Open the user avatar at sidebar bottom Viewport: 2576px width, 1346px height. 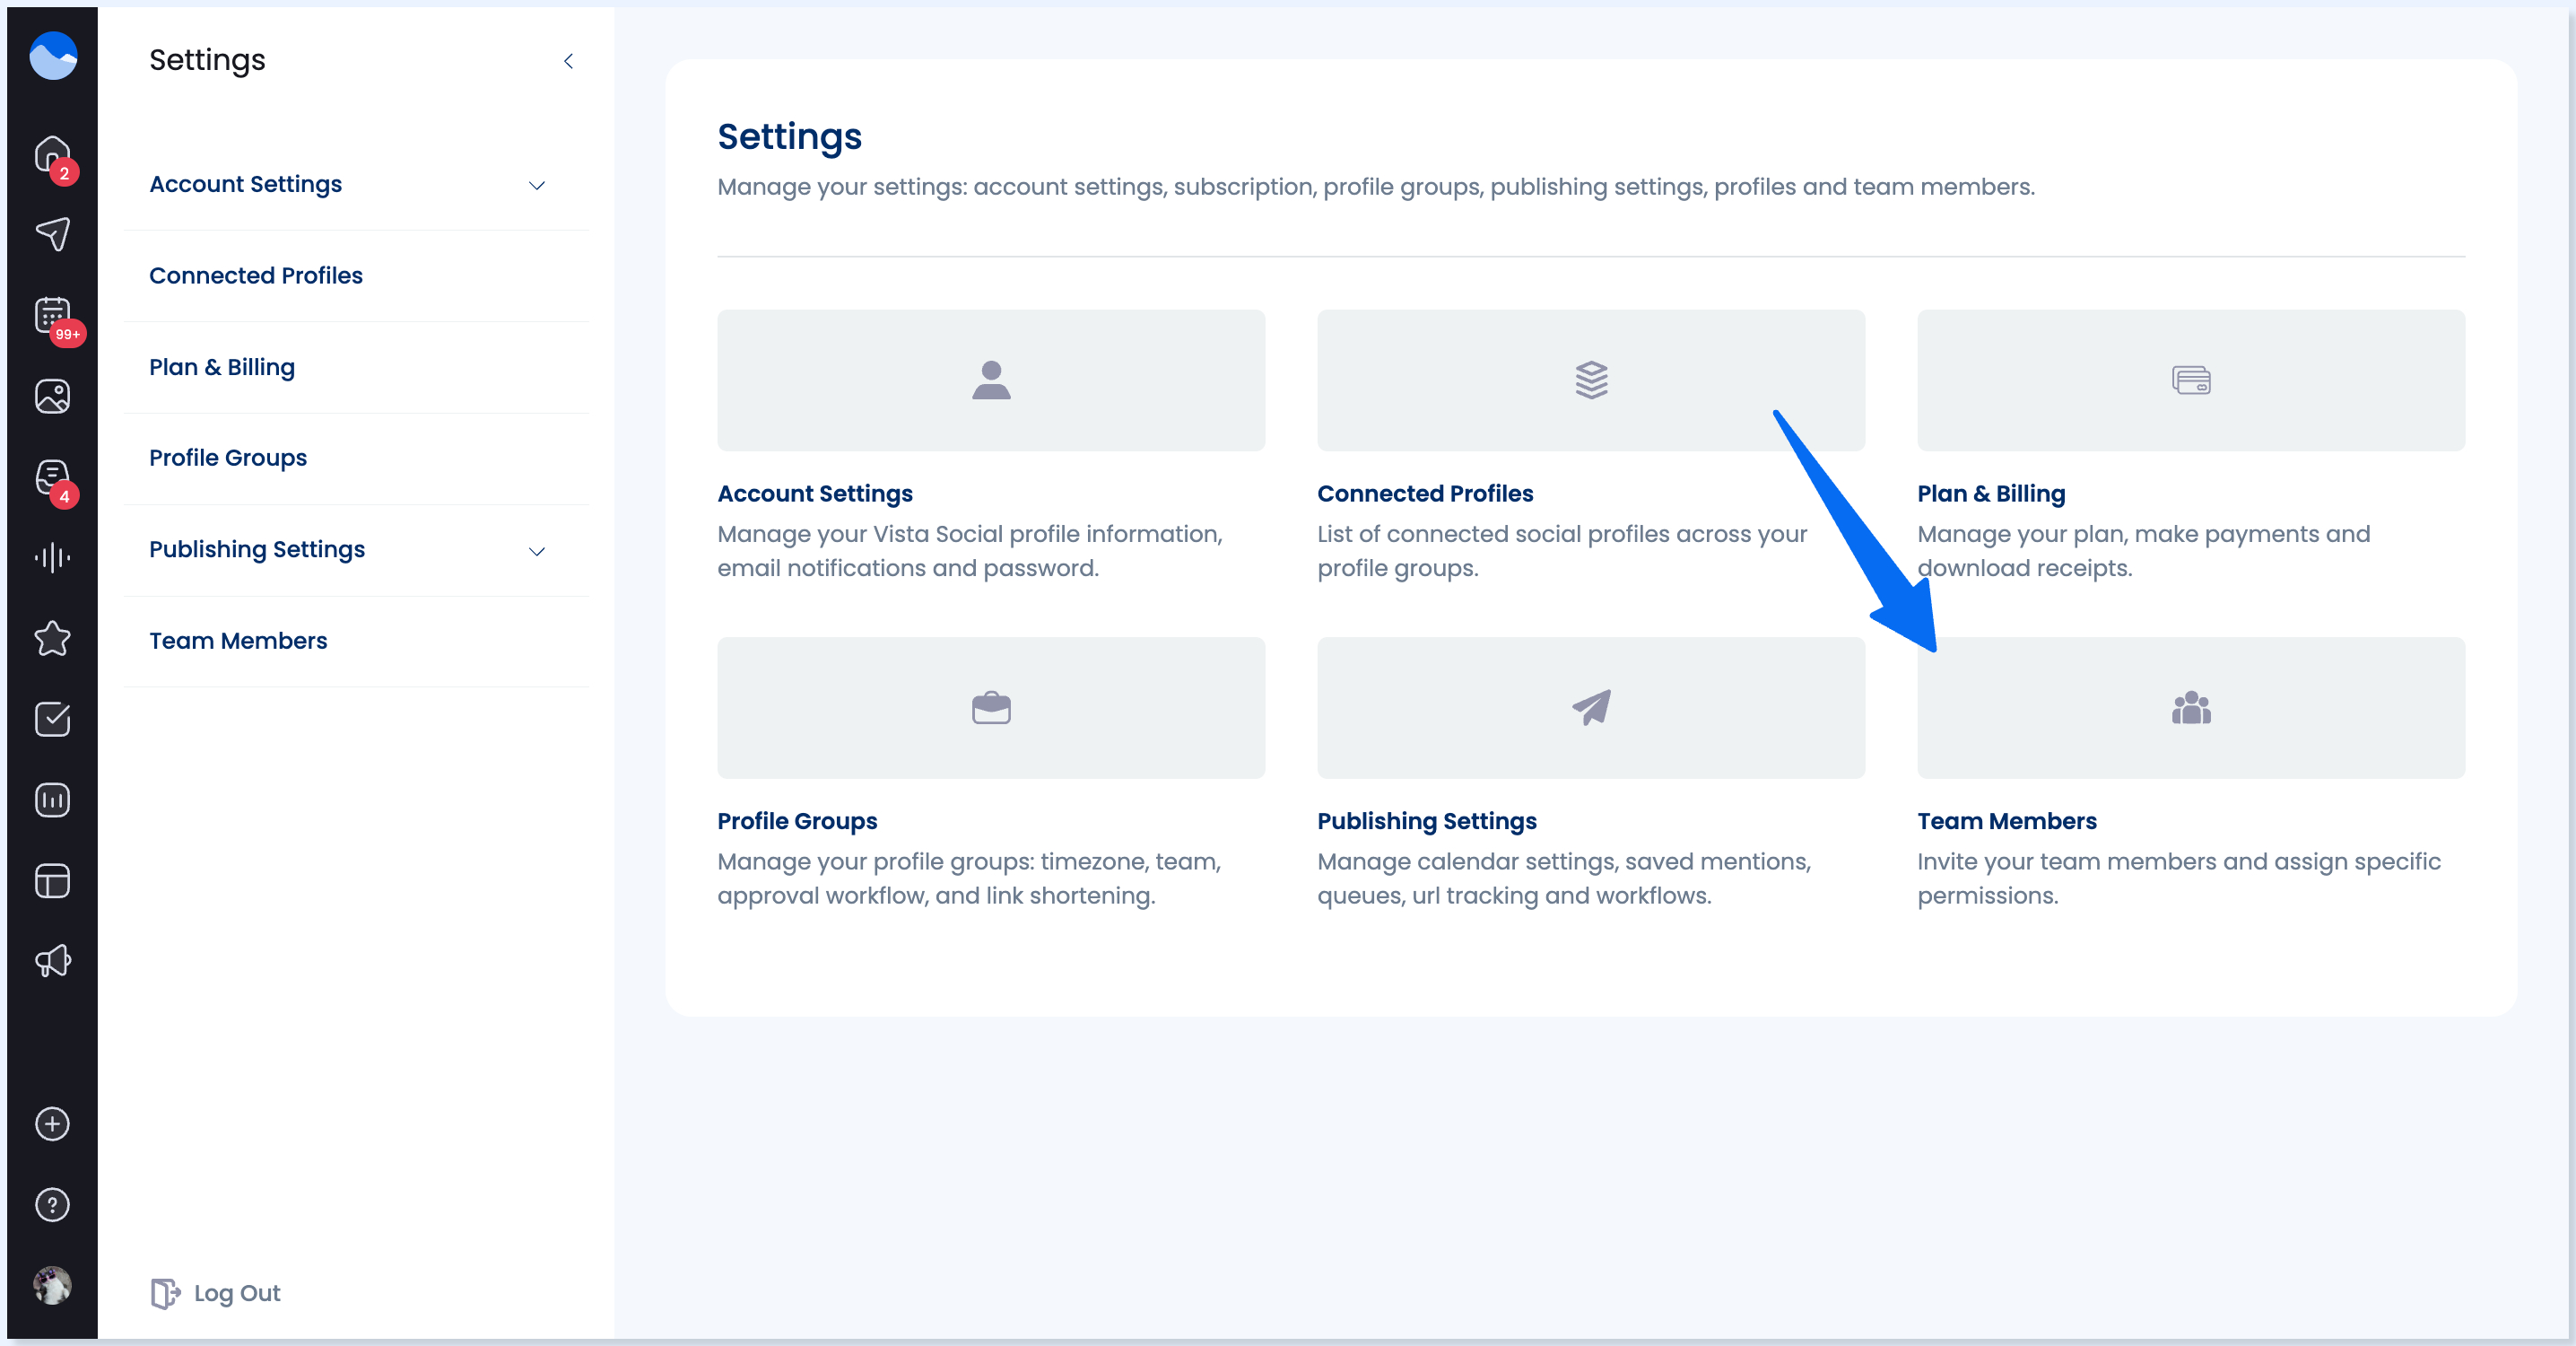(53, 1285)
